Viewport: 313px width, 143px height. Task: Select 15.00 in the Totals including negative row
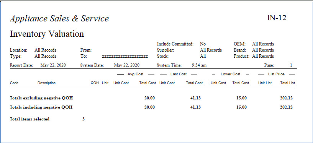point(241,107)
